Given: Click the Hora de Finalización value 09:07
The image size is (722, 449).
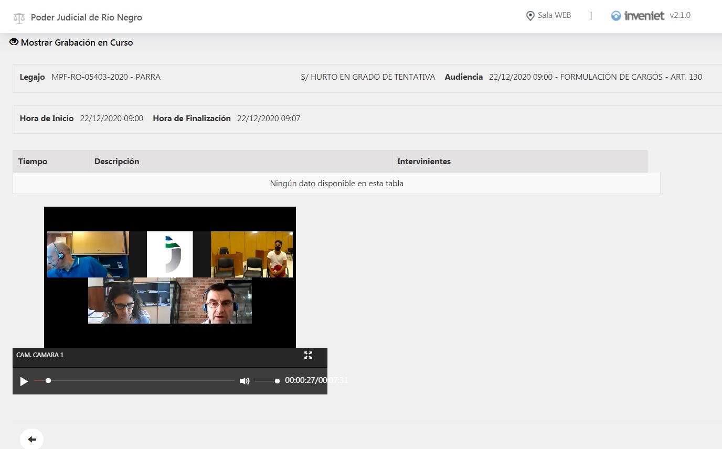Looking at the screenshot, I should click(269, 119).
